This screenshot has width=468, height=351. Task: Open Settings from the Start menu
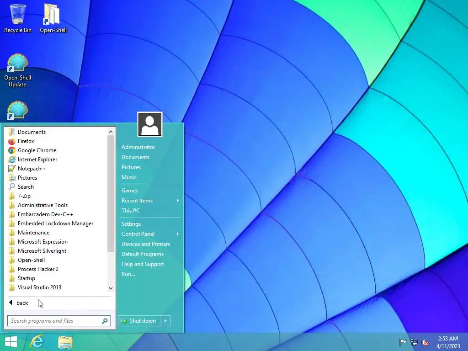click(x=131, y=224)
